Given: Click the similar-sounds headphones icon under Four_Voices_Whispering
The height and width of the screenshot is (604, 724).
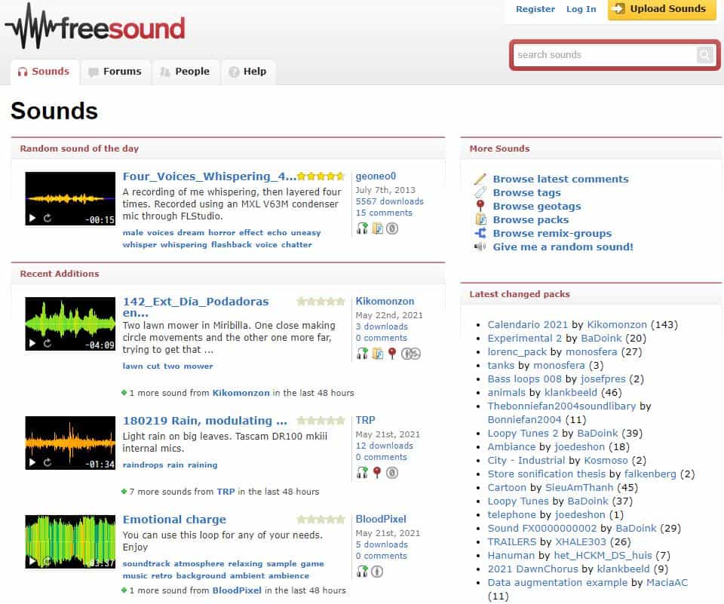Looking at the screenshot, I should 362,228.
